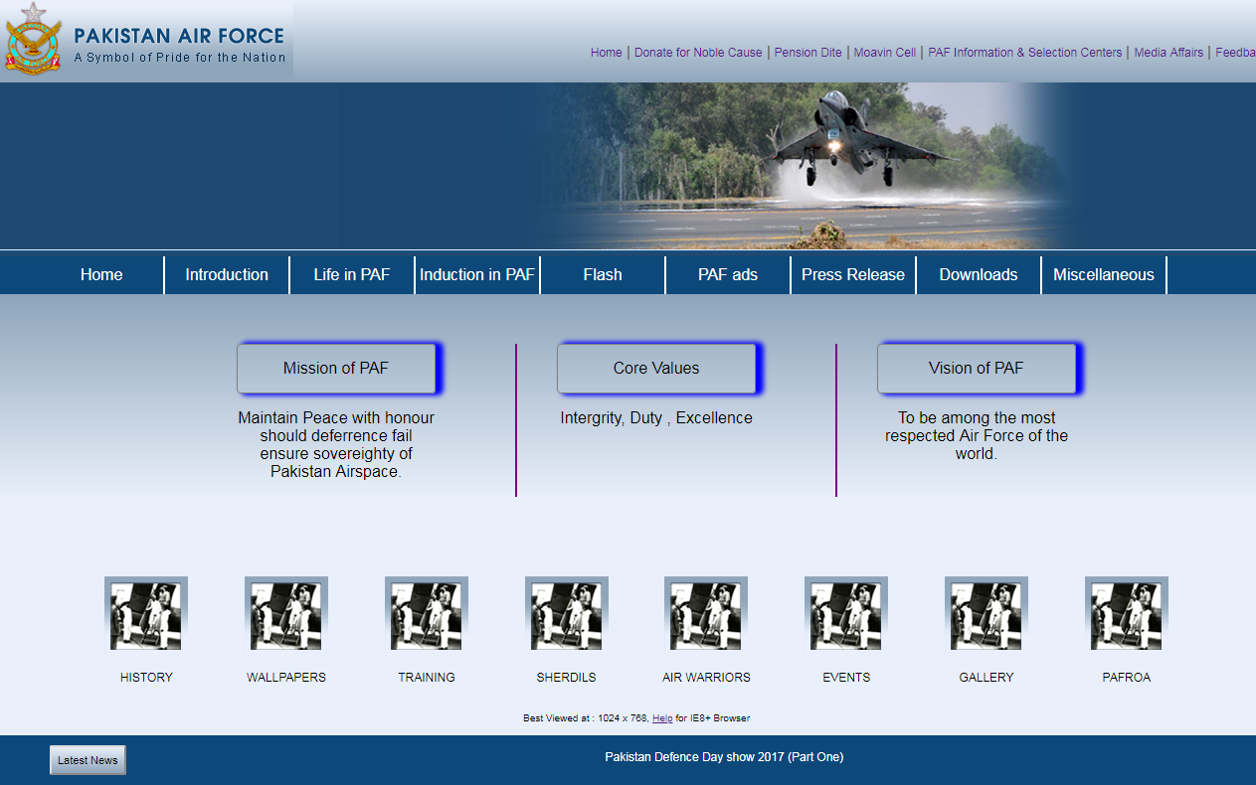Click the AIR WARRIORS text label
The height and width of the screenshot is (785, 1256).
click(706, 678)
